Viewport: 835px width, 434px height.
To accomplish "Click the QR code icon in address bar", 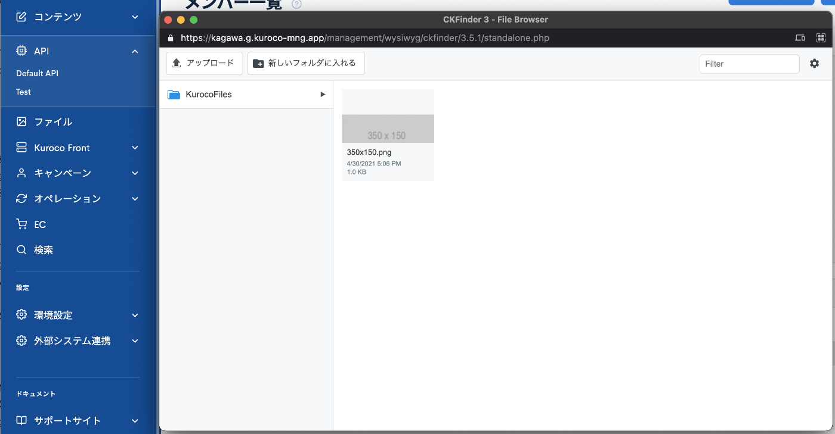I will (x=821, y=38).
